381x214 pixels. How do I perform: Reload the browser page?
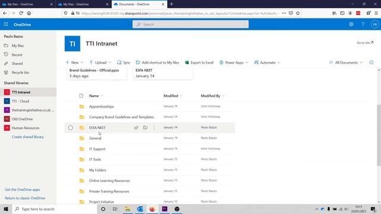[21, 13]
